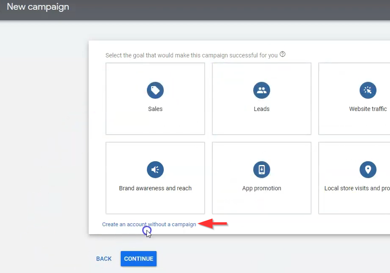Click the Sales tag icon
The image size is (390, 273).
click(x=155, y=90)
